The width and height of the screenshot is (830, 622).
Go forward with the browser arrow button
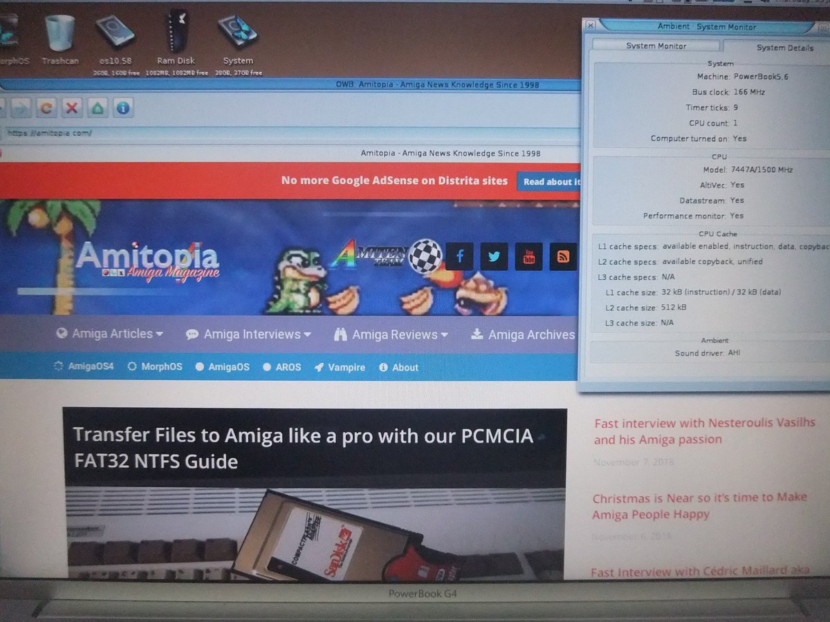20,108
